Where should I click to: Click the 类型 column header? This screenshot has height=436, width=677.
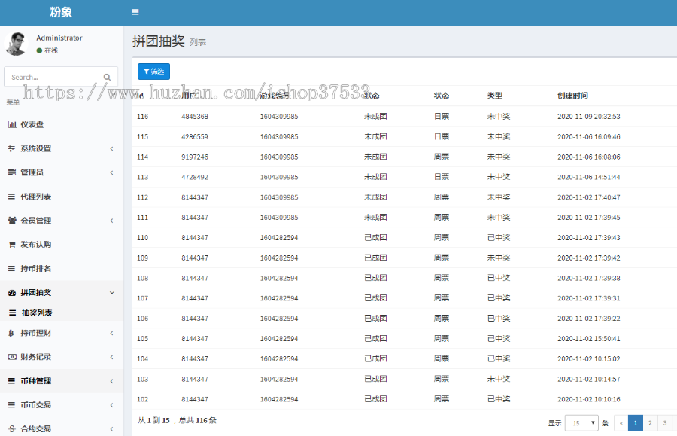tap(495, 96)
